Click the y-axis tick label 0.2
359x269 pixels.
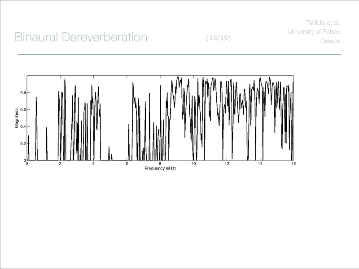point(23,143)
